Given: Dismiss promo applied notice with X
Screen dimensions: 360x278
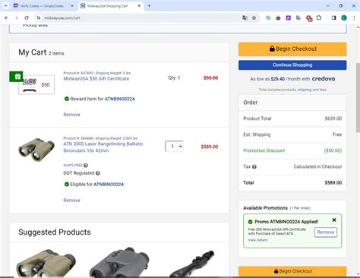Looking at the screenshot, I should (334, 220).
